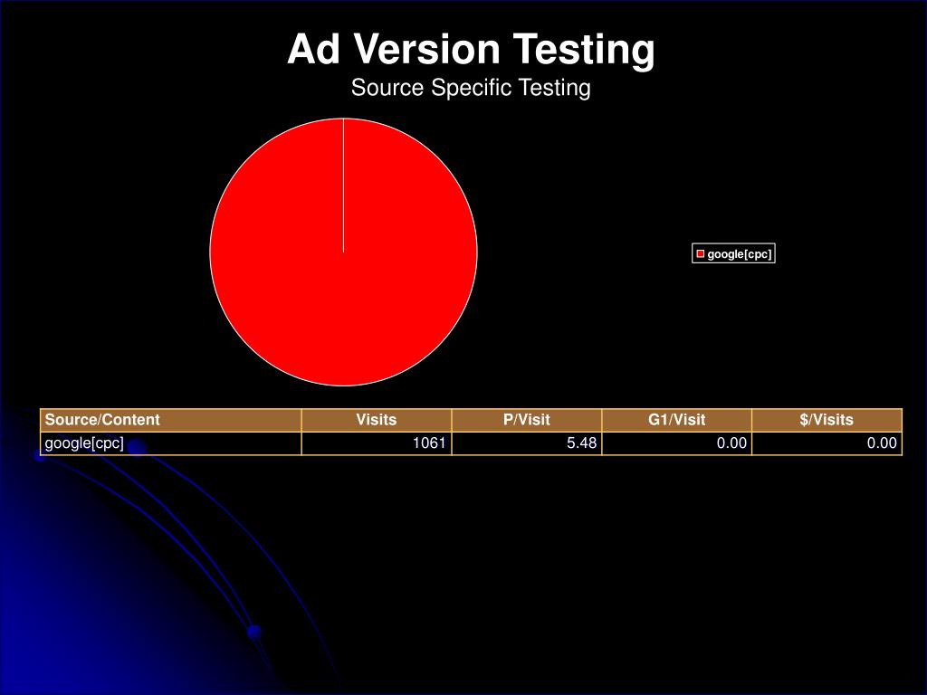Click the 'P/Visit' column header
This screenshot has height=695, width=927.
pyautogui.click(x=527, y=420)
